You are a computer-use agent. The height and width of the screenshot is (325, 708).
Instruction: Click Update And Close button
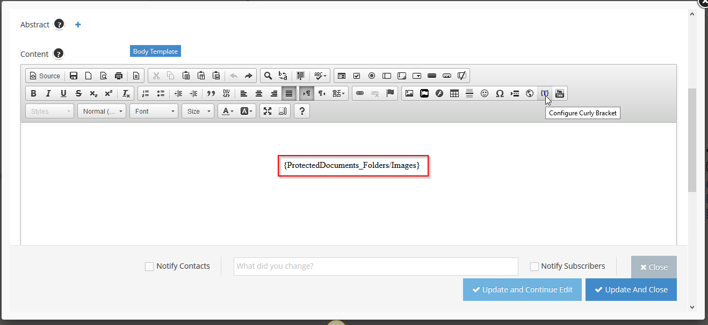[x=631, y=290]
